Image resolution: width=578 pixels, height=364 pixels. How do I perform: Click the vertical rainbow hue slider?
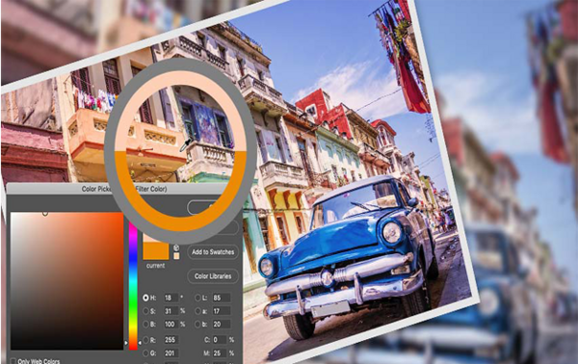tap(133, 286)
